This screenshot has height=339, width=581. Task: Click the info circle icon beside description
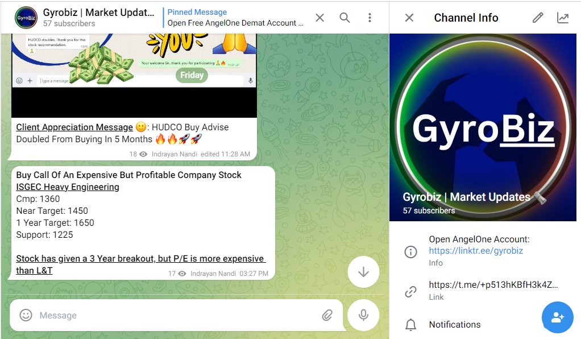click(410, 252)
